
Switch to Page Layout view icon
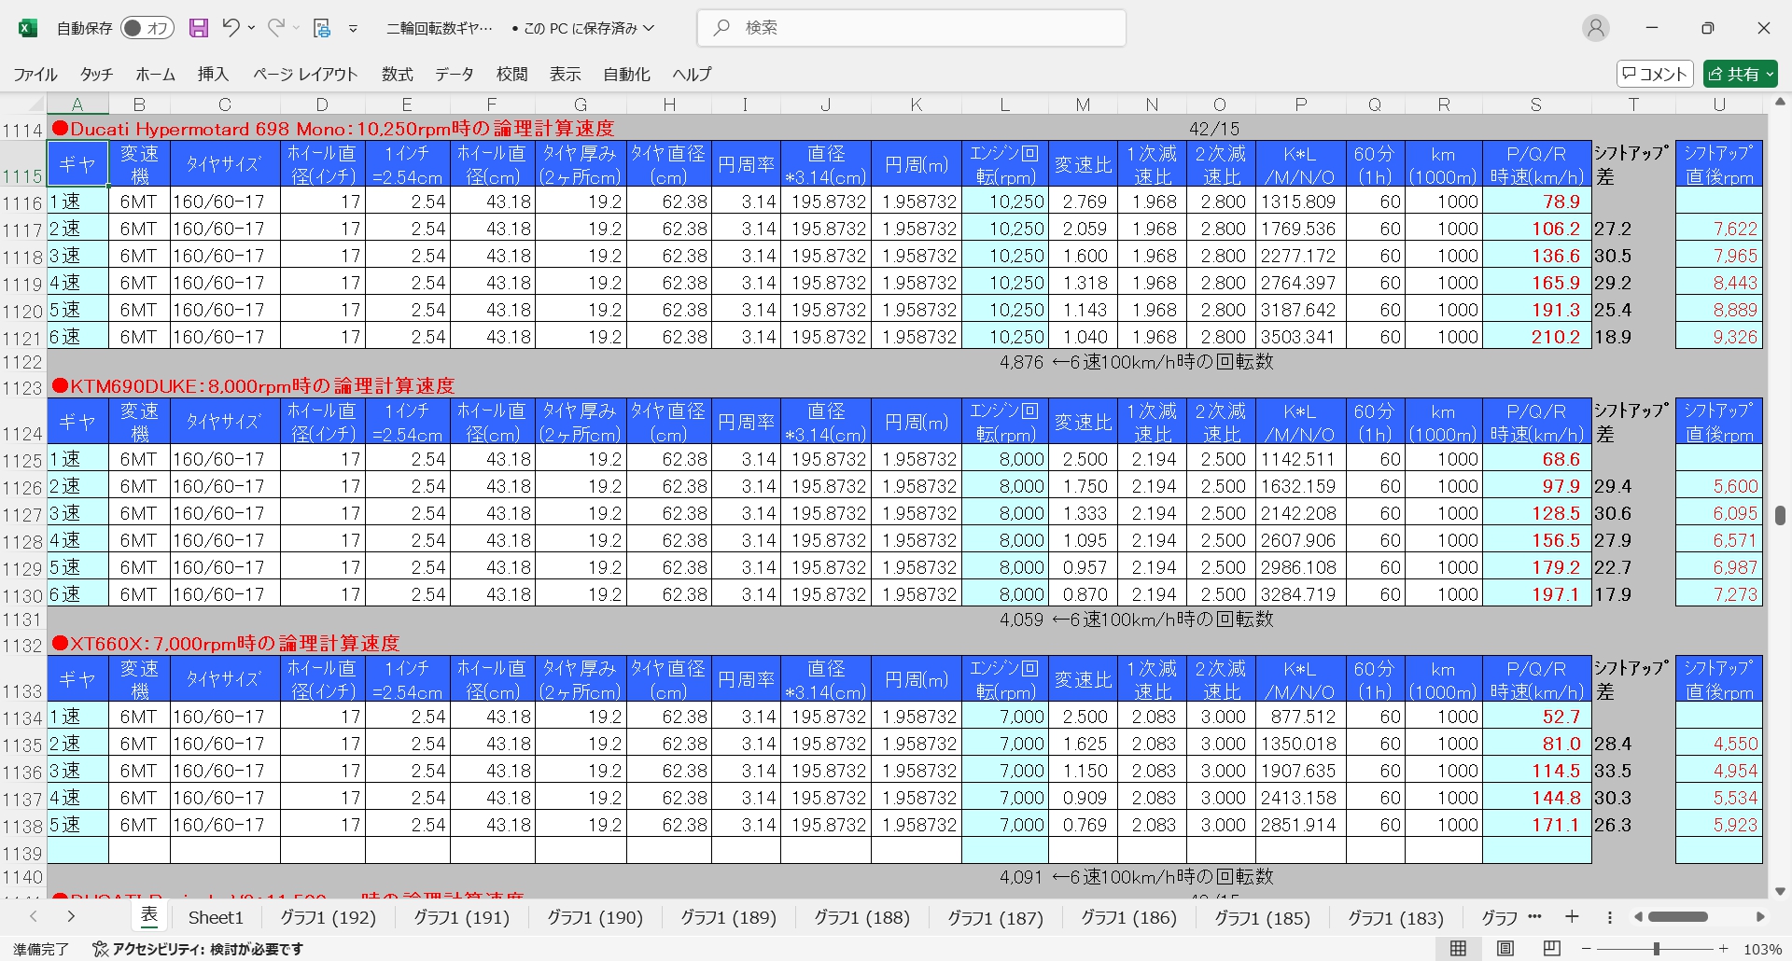[1505, 949]
